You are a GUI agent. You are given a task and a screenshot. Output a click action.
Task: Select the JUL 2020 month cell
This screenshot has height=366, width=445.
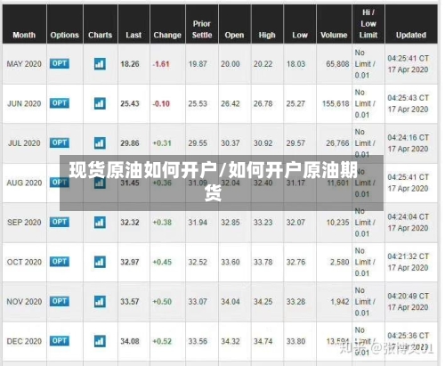(x=24, y=143)
